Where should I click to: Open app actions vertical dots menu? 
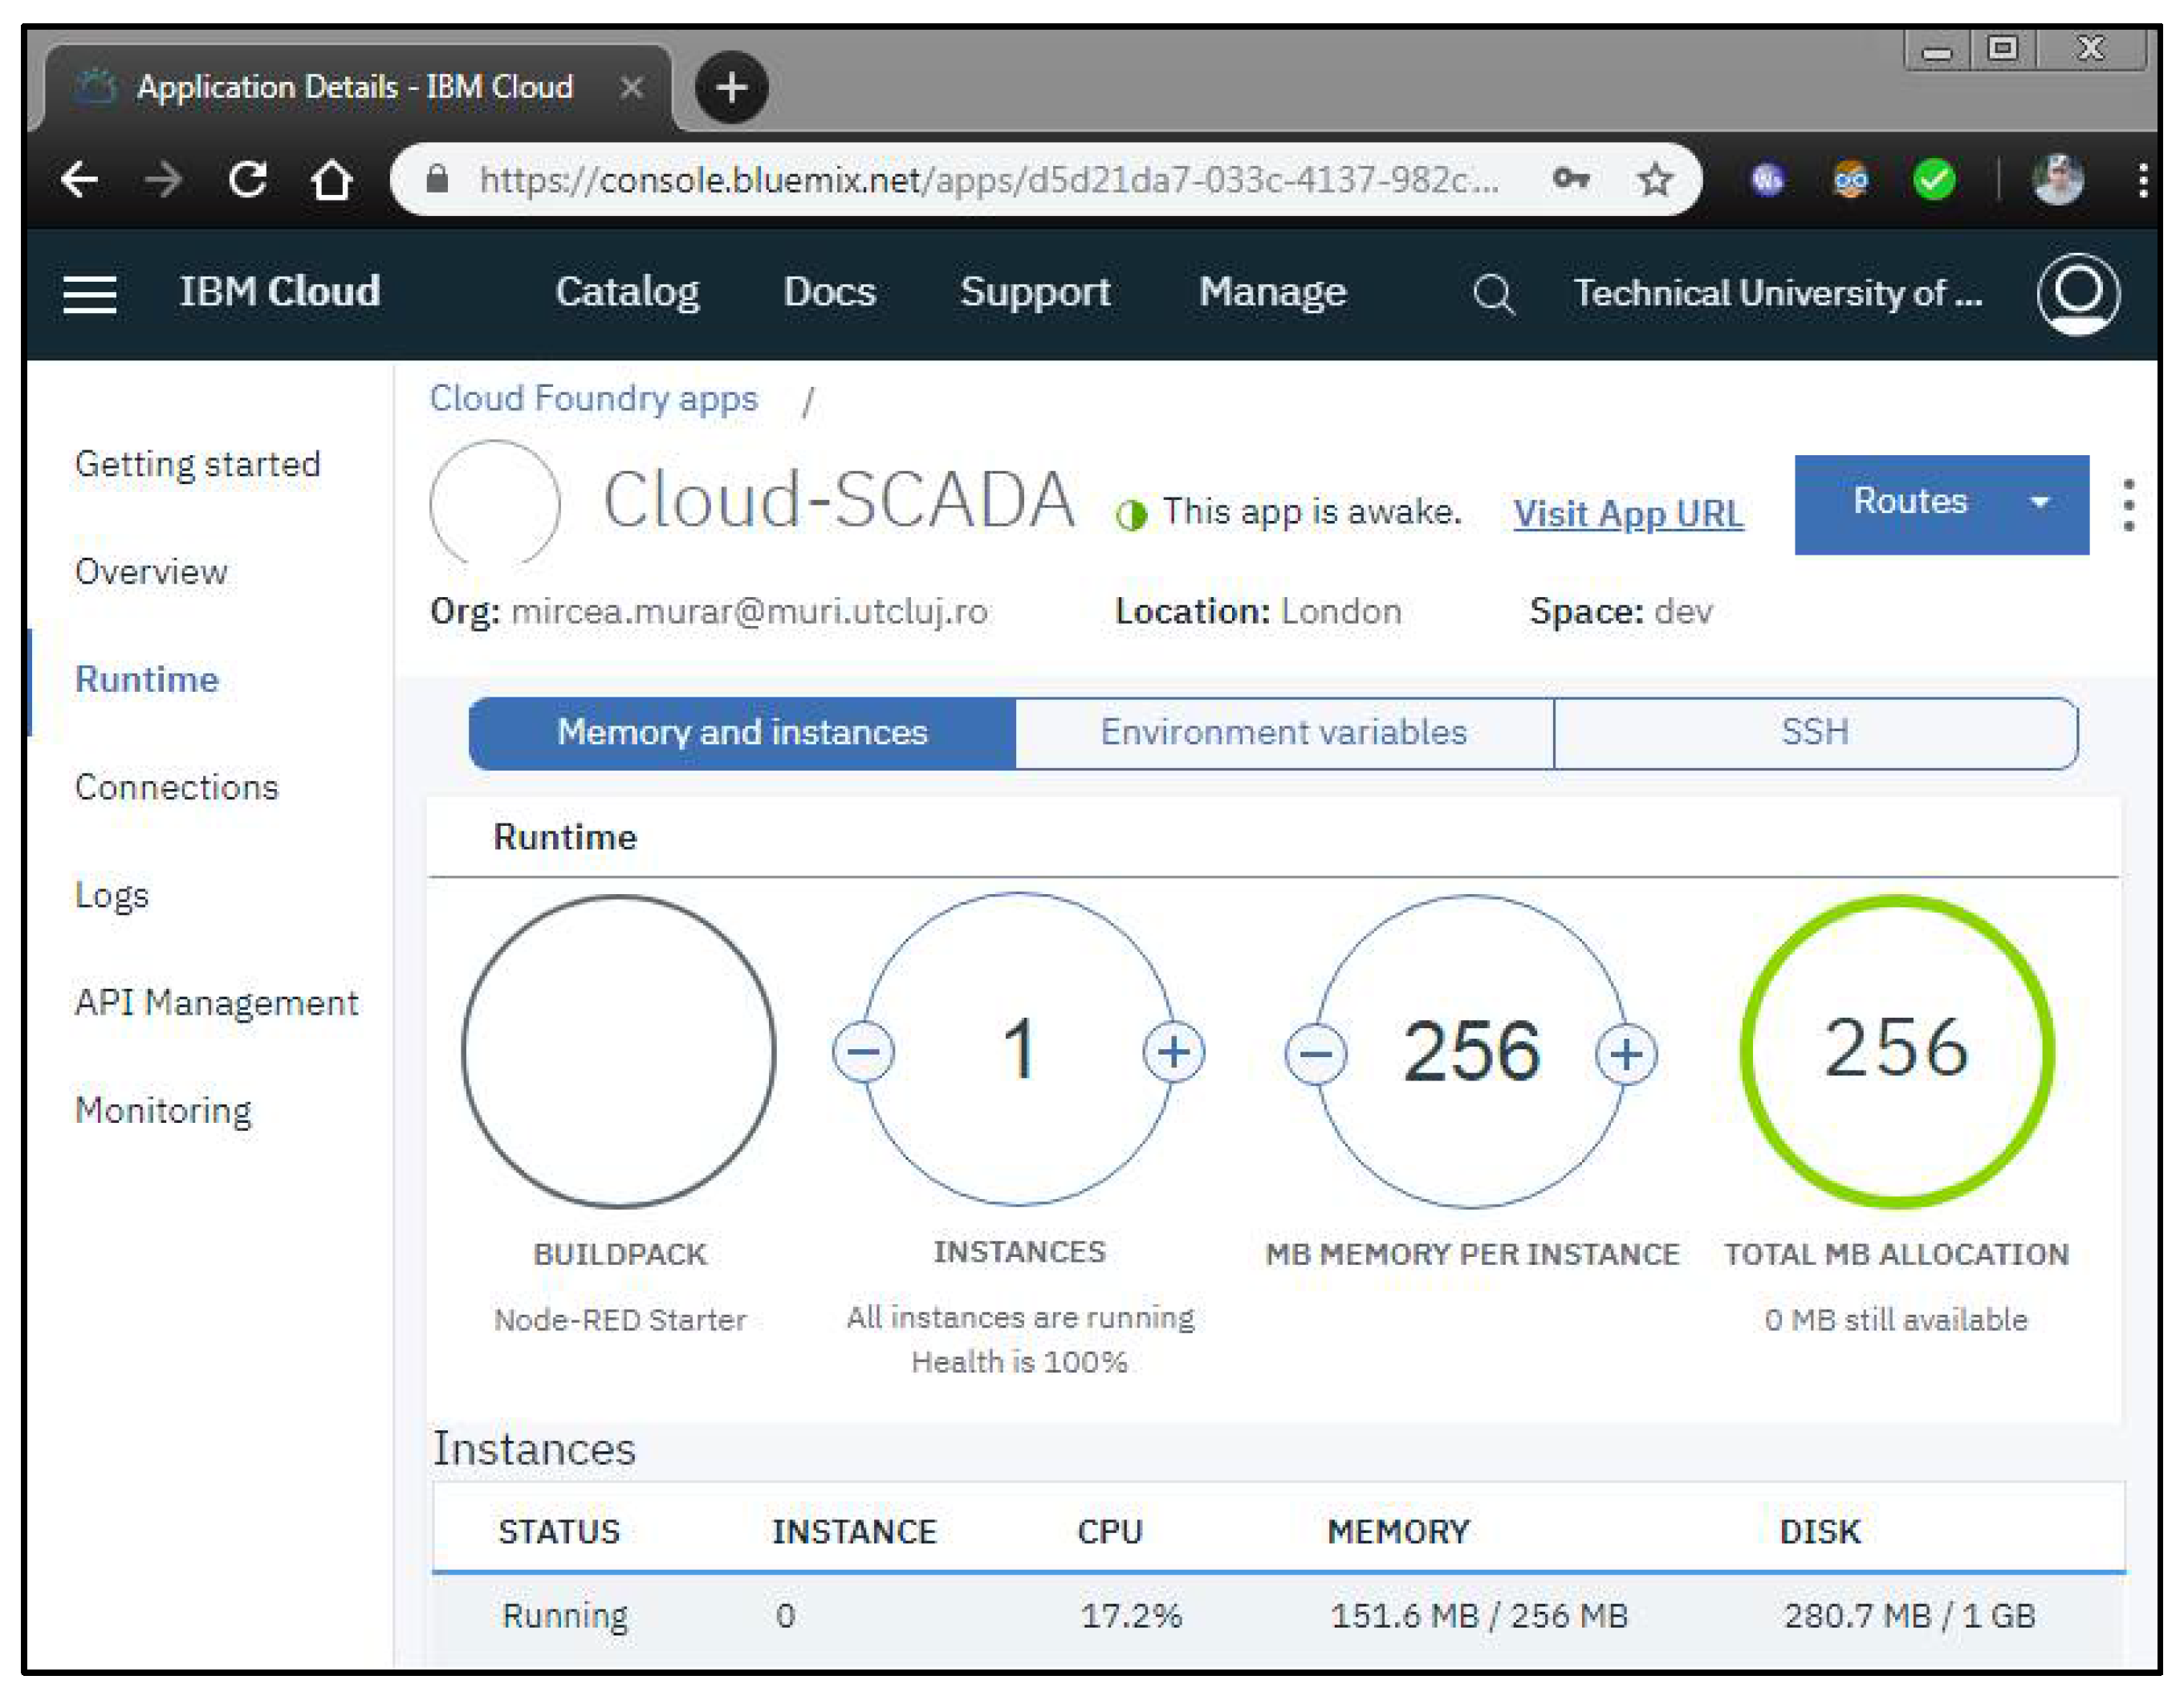click(x=2129, y=505)
